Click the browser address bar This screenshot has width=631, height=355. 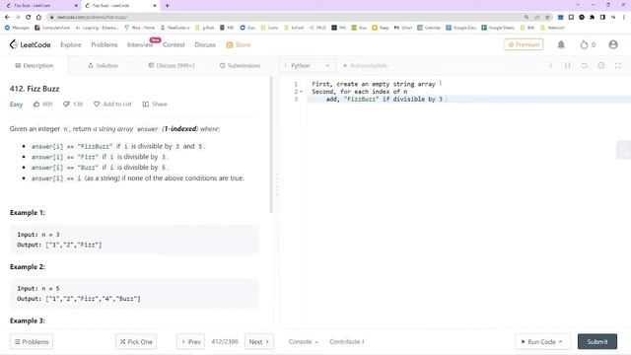(x=286, y=17)
